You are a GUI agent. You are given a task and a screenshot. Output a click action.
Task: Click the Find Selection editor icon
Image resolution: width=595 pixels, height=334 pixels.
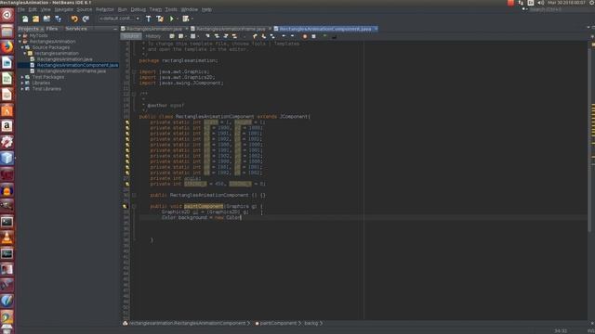[208, 36]
